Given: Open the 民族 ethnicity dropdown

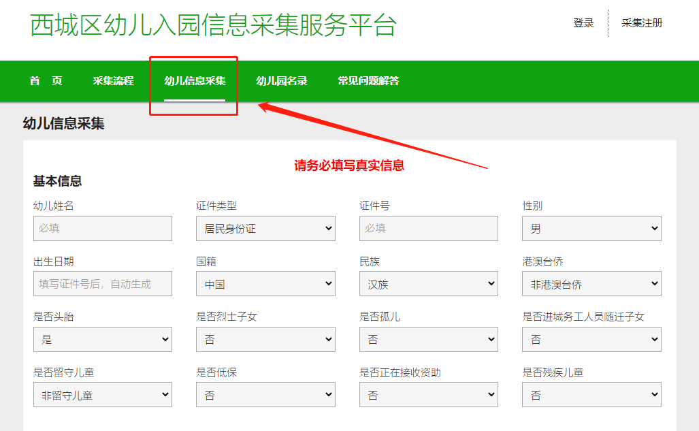Looking at the screenshot, I should click(x=428, y=284).
